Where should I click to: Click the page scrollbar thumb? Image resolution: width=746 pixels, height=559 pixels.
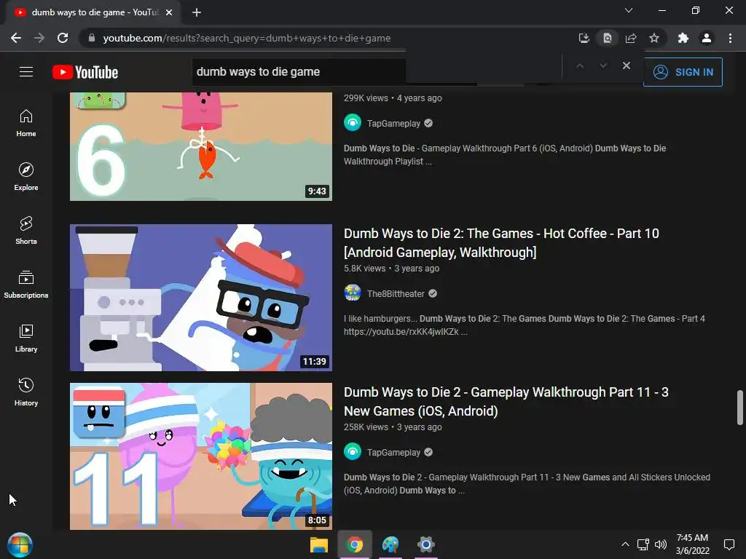click(740, 408)
